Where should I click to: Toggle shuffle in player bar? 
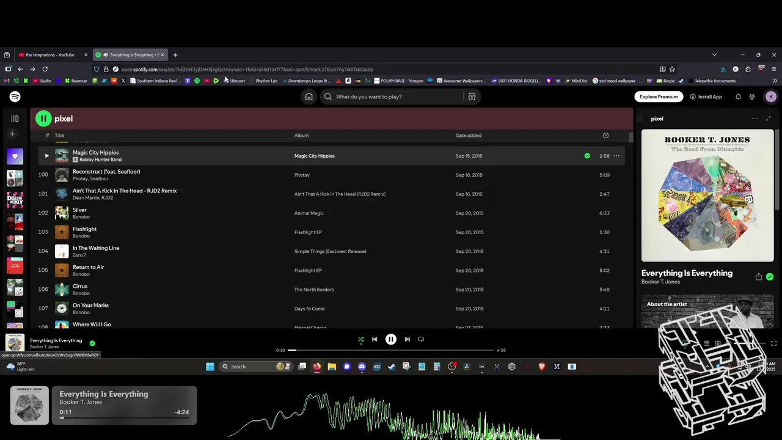[x=360, y=340]
